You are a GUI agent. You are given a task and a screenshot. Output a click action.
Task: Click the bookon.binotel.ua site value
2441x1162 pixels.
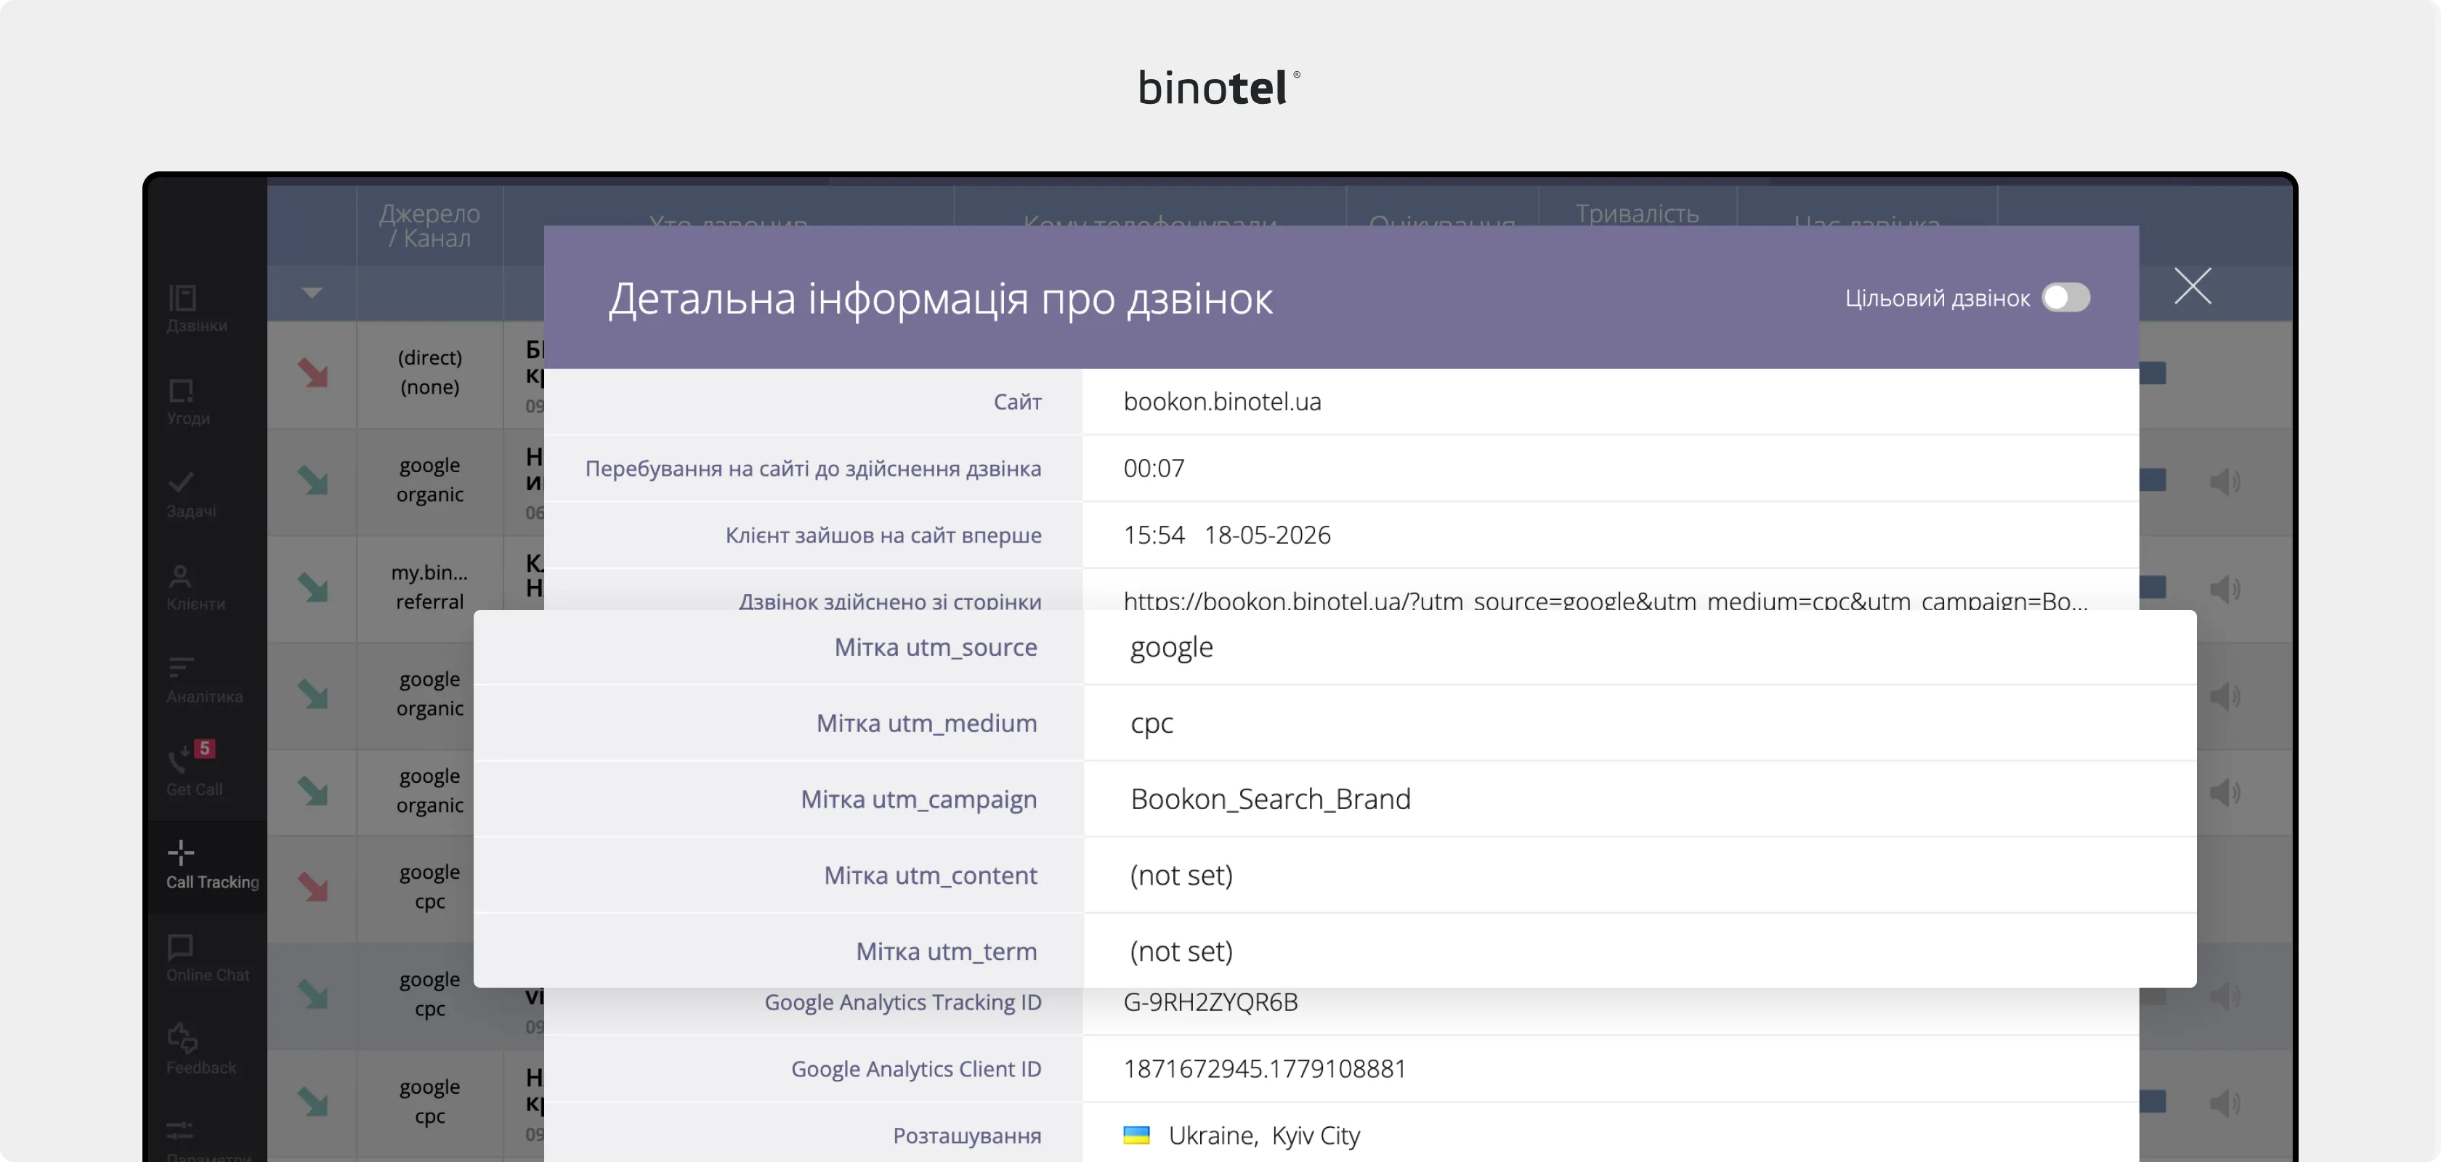[x=1221, y=402]
